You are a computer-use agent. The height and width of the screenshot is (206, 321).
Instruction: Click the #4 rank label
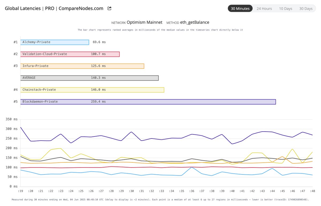[16, 90]
